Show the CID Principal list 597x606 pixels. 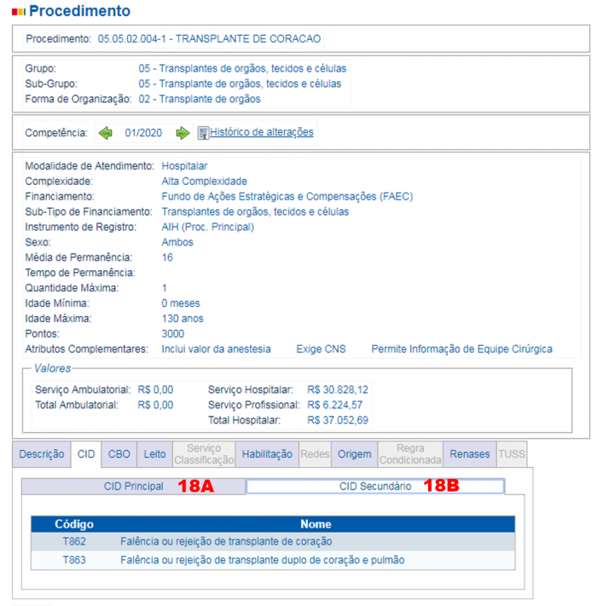tap(133, 487)
